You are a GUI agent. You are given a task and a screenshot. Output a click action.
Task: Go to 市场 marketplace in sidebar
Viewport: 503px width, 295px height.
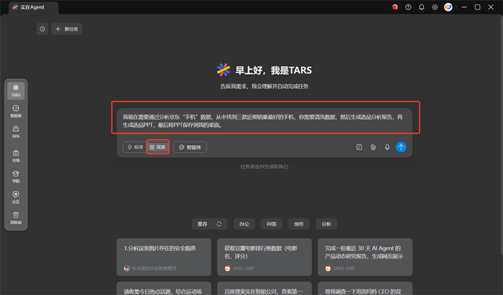coord(16,155)
